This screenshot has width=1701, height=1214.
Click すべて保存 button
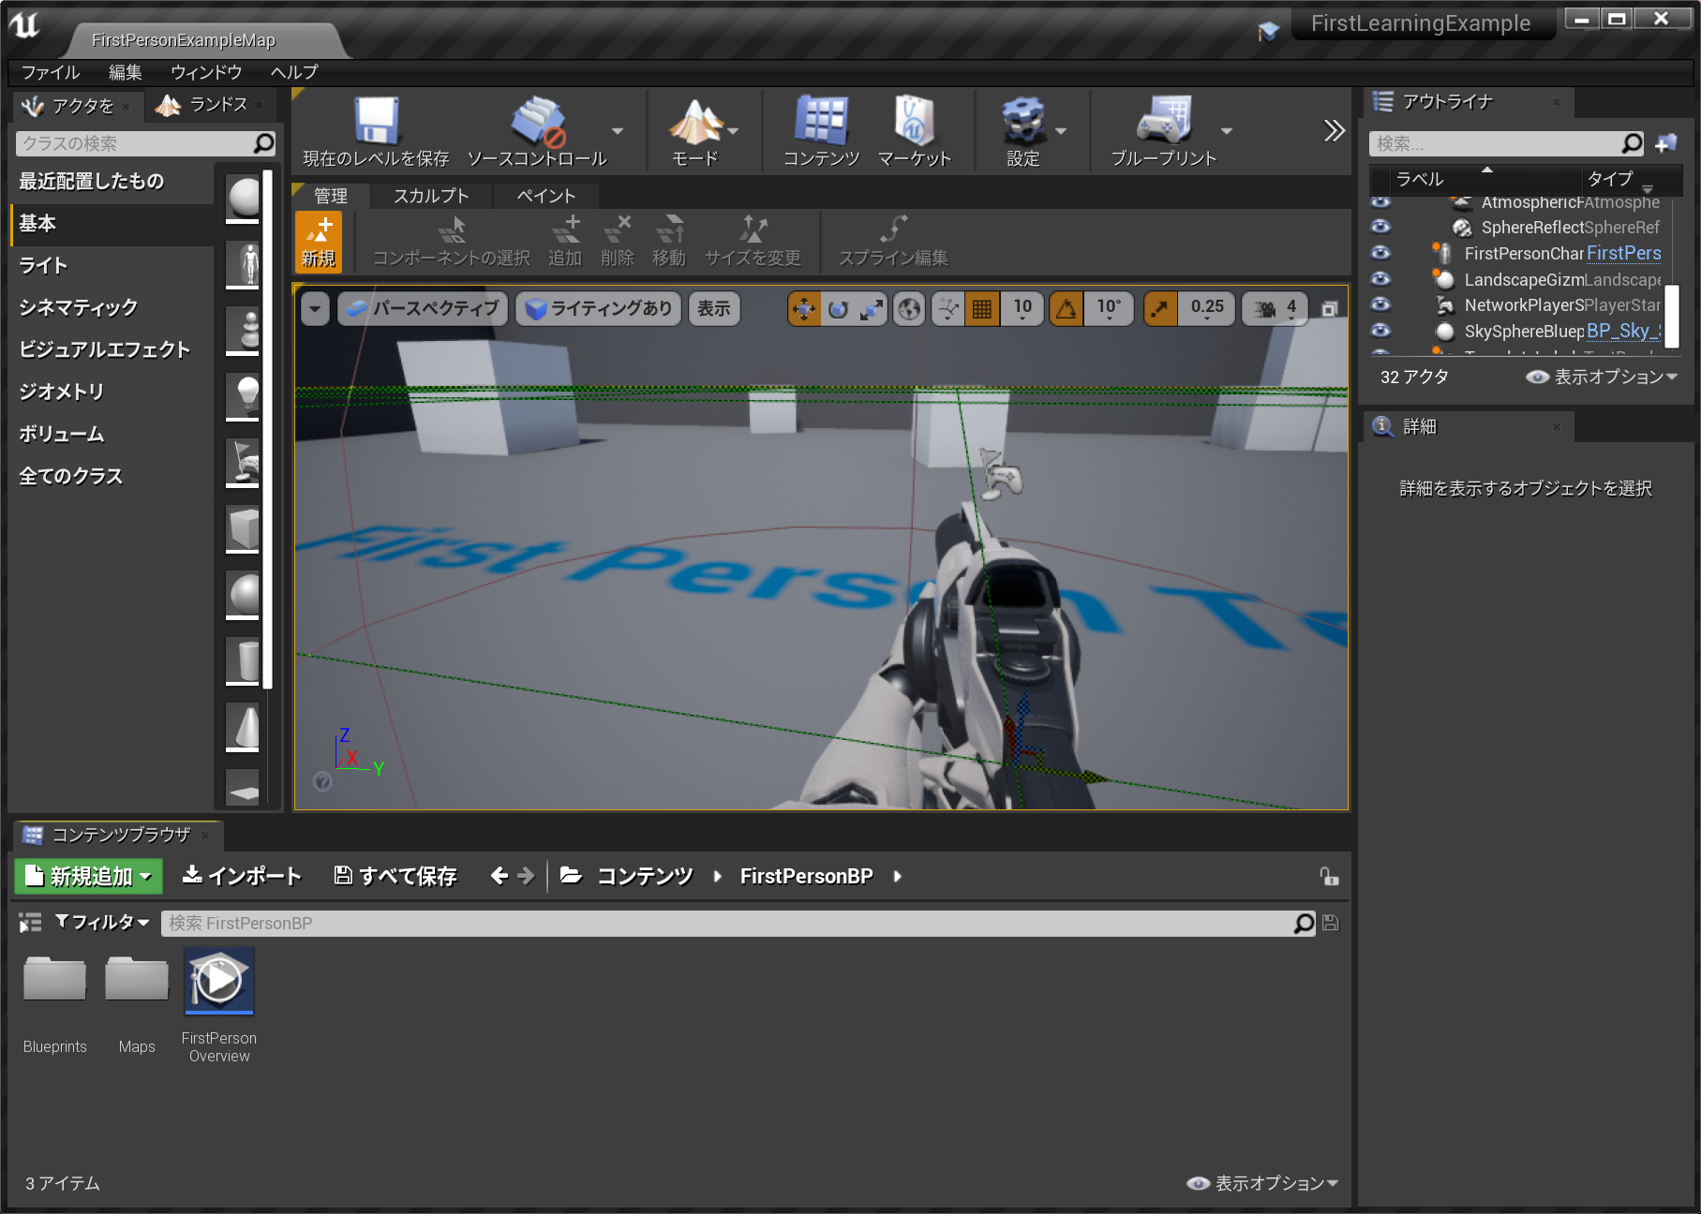point(395,876)
